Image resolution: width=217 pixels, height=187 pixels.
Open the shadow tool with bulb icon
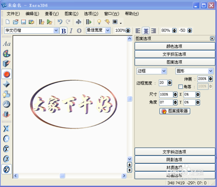6,94
